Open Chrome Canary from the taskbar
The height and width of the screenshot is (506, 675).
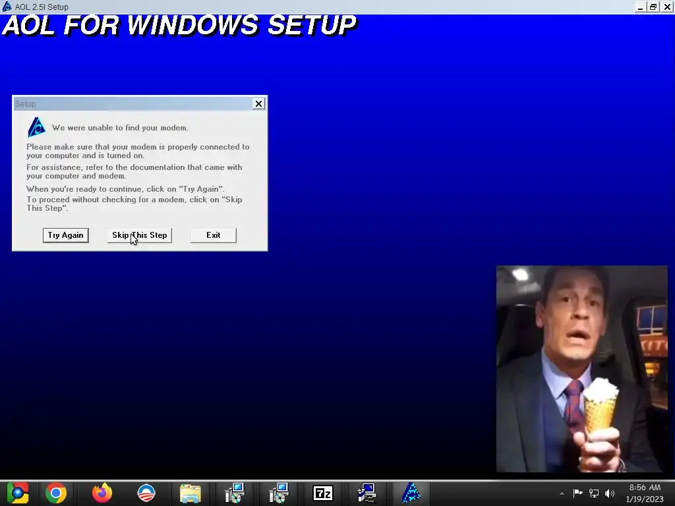[18, 493]
